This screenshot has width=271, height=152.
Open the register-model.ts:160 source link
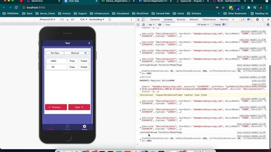pos(252,77)
